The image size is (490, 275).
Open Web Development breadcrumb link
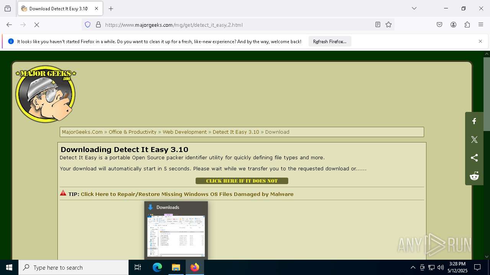[185, 132]
